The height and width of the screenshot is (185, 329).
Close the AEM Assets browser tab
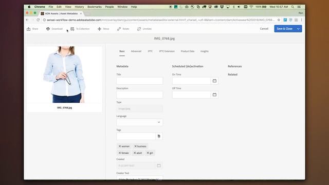click(81, 13)
